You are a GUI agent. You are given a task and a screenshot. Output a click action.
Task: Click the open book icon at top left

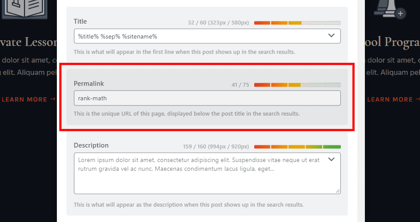coord(18,9)
